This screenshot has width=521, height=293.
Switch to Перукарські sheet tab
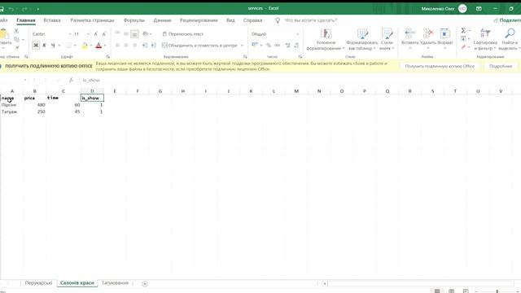click(x=38, y=283)
